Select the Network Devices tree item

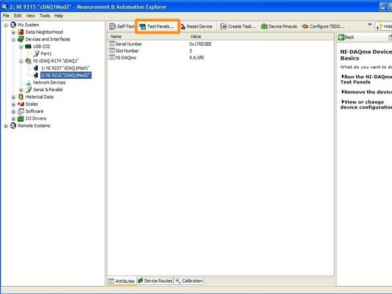coord(49,83)
